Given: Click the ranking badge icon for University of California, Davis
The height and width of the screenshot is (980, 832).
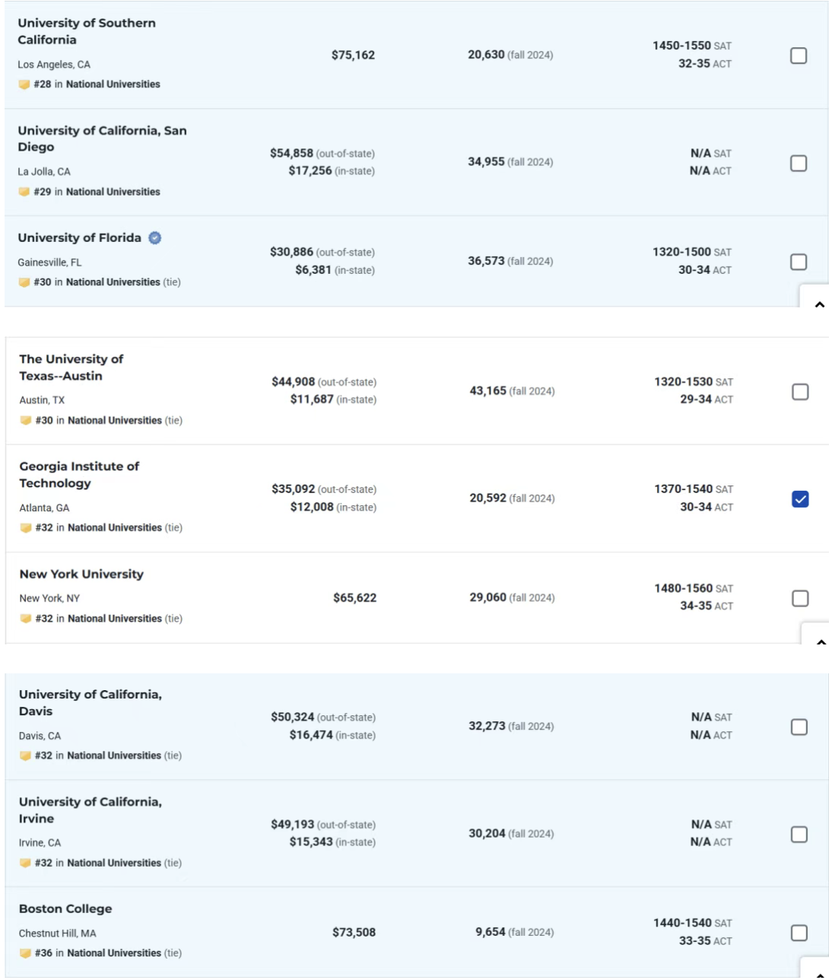Looking at the screenshot, I should coord(25,756).
